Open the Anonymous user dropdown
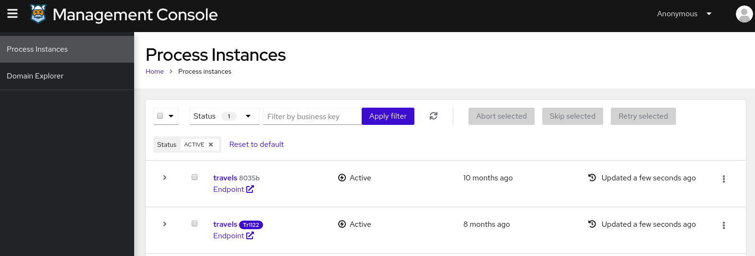Image resolution: width=755 pixels, height=256 pixels. (x=684, y=14)
